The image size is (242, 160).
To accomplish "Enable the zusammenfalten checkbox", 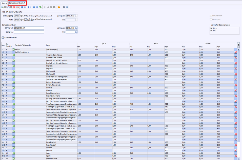I will [x=3, y=37].
